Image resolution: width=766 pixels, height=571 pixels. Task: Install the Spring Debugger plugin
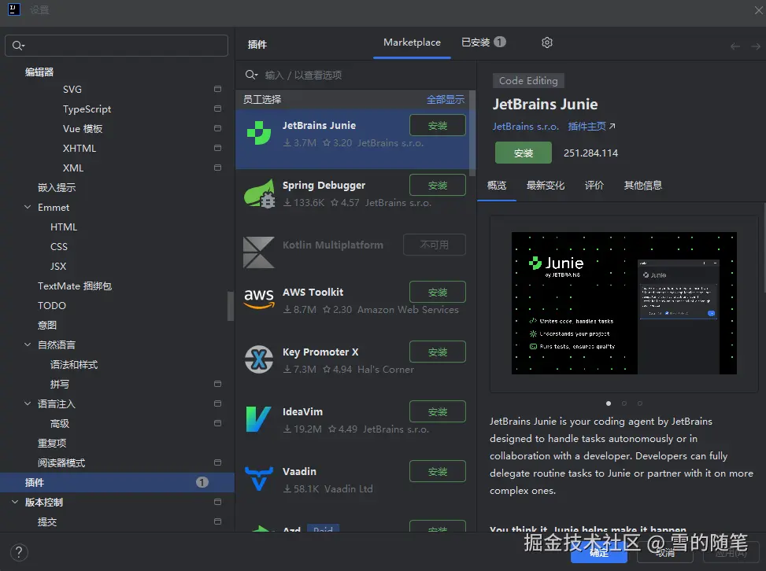click(x=437, y=186)
